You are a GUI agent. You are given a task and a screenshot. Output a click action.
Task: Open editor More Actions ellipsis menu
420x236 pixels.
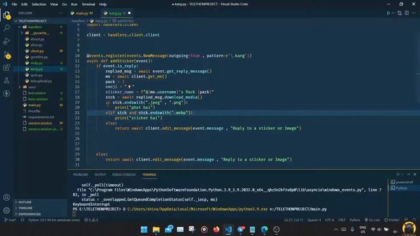pyautogui.click(x=414, y=13)
